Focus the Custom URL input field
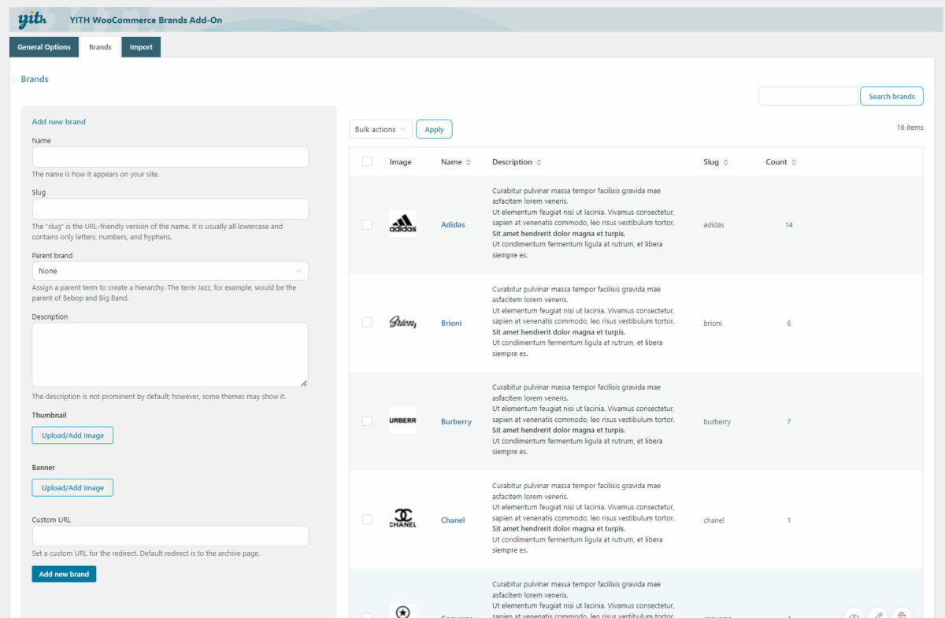The image size is (945, 618). tap(170, 536)
